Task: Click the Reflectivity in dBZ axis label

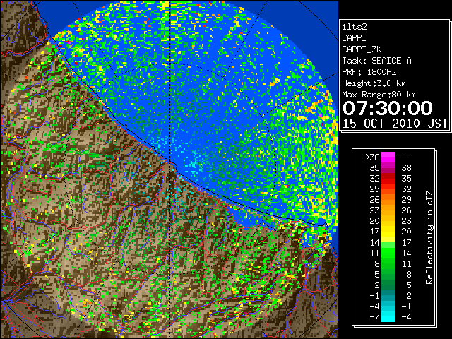Action: point(429,237)
